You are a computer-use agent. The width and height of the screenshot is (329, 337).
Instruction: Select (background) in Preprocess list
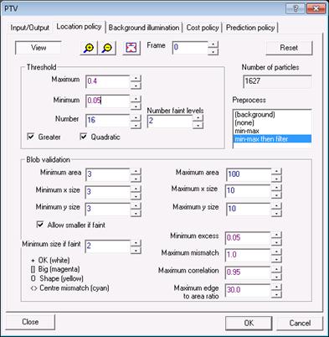272,115
